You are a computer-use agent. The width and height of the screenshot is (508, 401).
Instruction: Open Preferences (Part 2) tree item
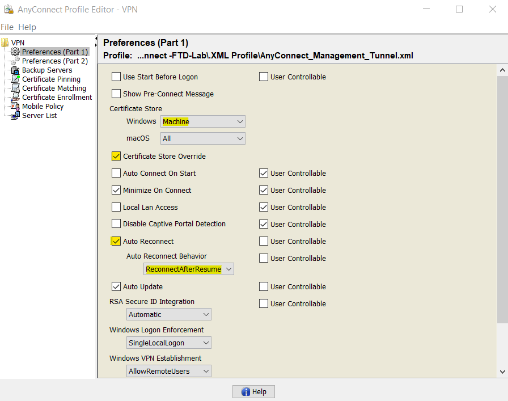[x=55, y=61]
